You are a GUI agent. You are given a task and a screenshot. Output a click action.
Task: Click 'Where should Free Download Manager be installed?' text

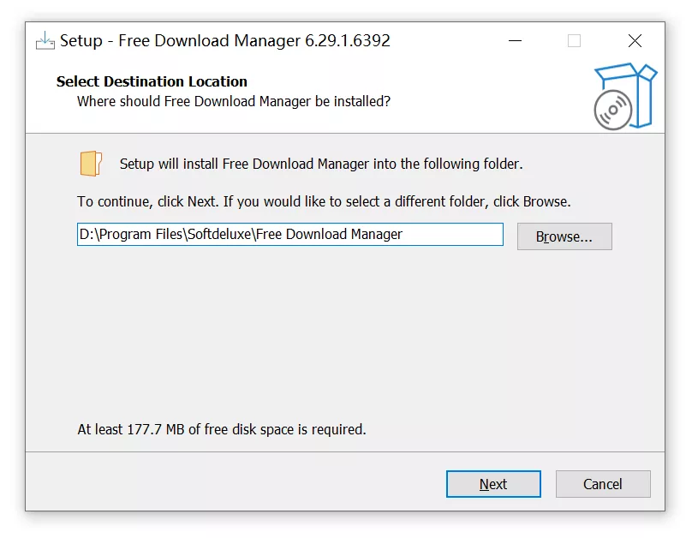click(x=234, y=101)
